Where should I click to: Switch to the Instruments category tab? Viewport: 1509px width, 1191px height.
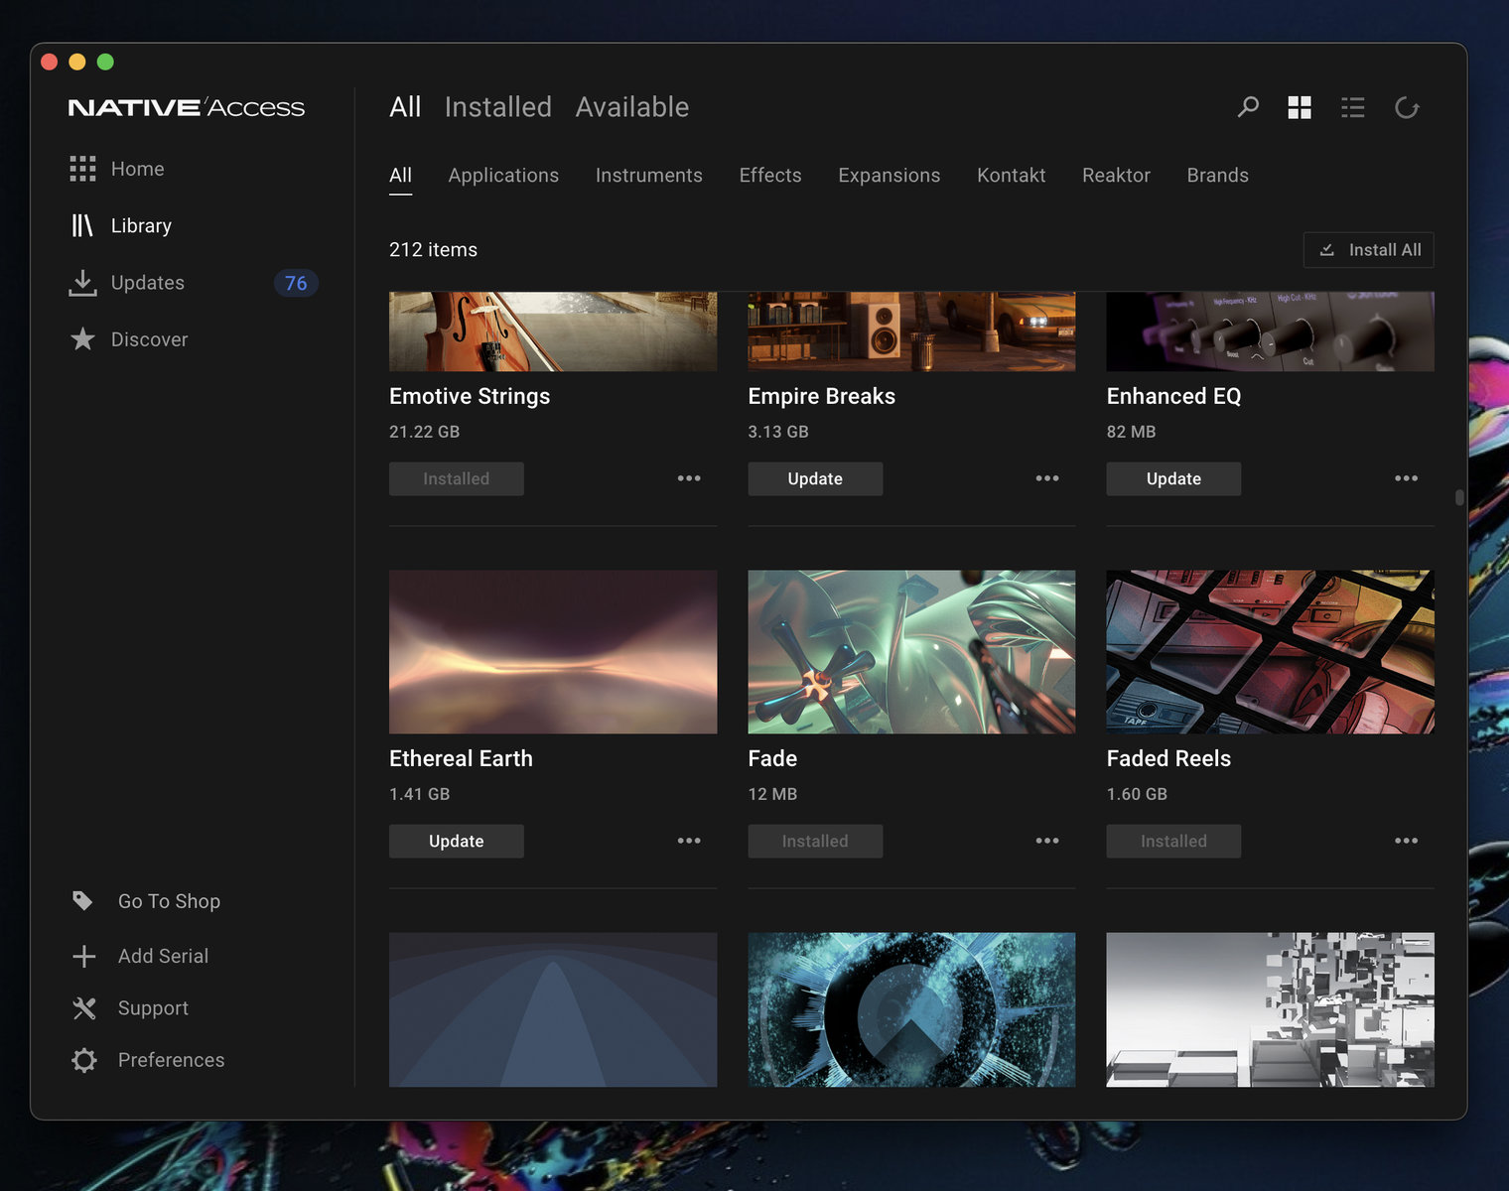[x=648, y=176]
